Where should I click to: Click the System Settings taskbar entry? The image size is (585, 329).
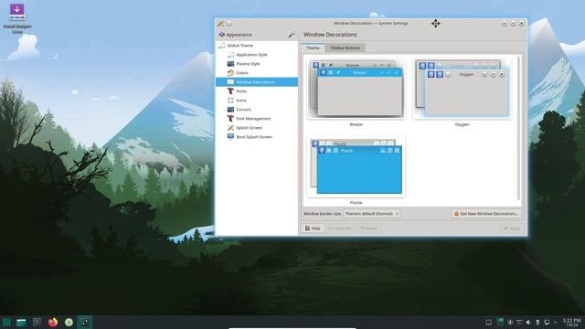point(85,323)
